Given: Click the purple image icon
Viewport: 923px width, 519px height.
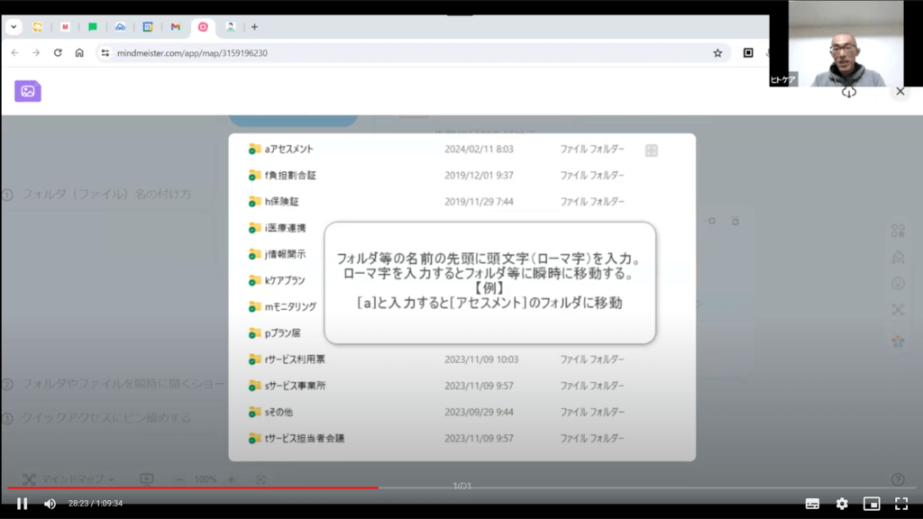Looking at the screenshot, I should 28,91.
